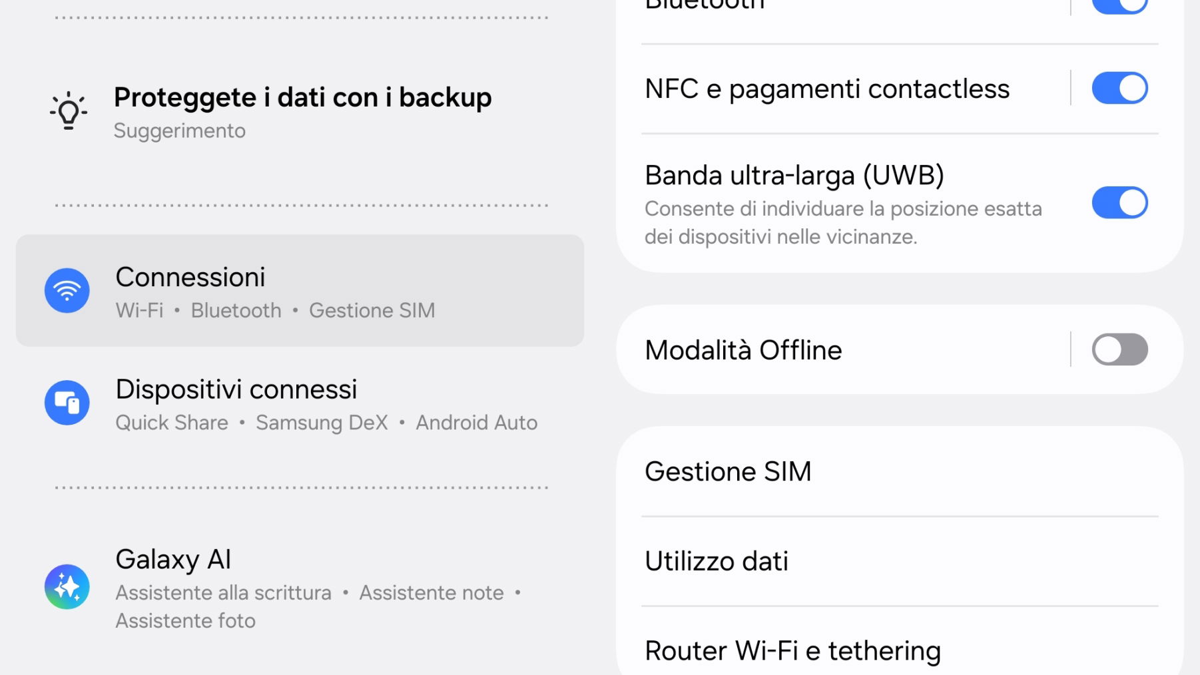Screen dimensions: 1200x675
Task: Open Banda ultra-larga (UWB) label
Action: [x=794, y=176]
